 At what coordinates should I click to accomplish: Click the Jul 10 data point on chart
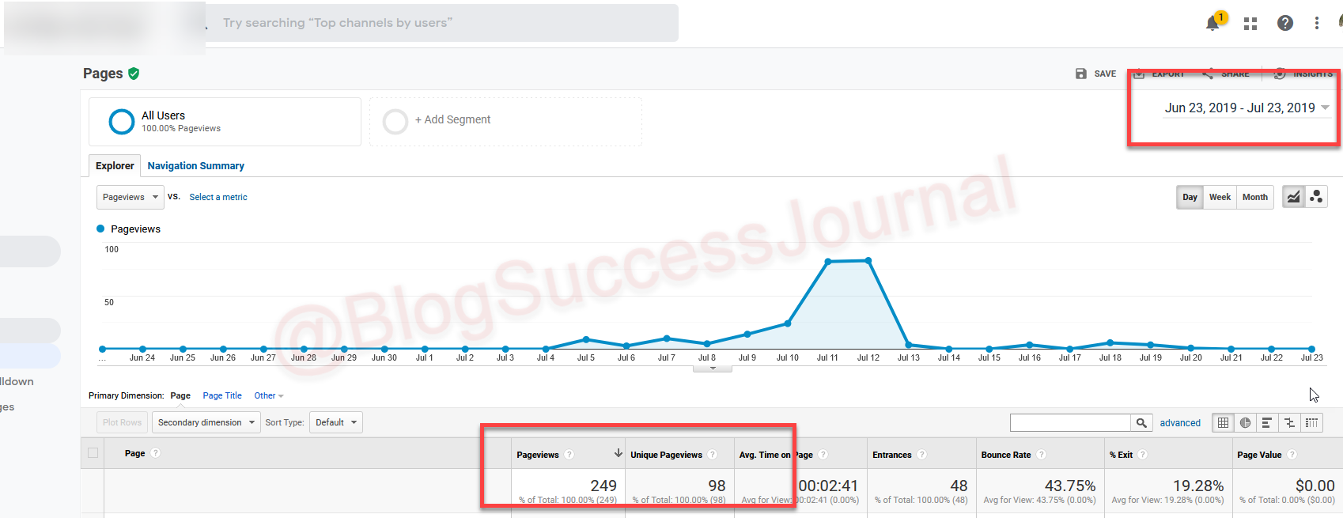tap(788, 323)
